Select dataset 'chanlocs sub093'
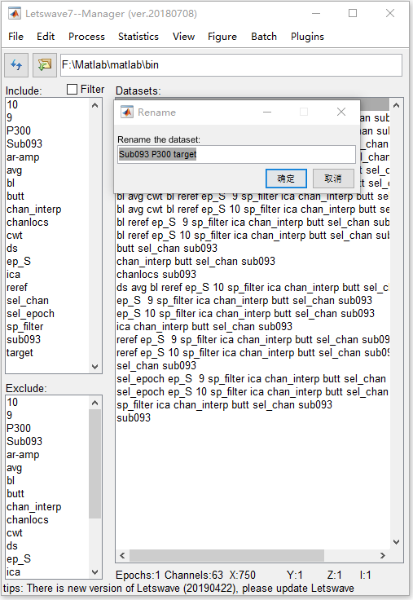The image size is (413, 600). pyautogui.click(x=156, y=275)
